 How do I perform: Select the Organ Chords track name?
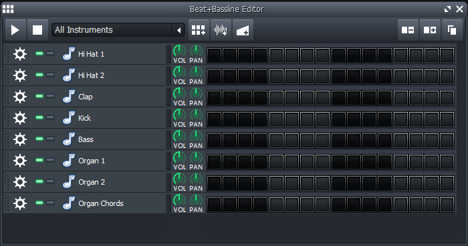pyautogui.click(x=101, y=203)
